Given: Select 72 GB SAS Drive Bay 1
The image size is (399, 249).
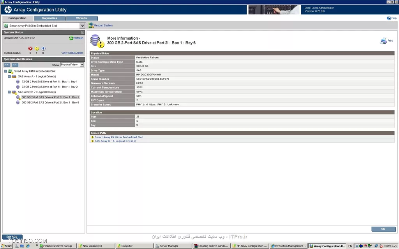Looking at the screenshot, I should [x=49, y=82].
